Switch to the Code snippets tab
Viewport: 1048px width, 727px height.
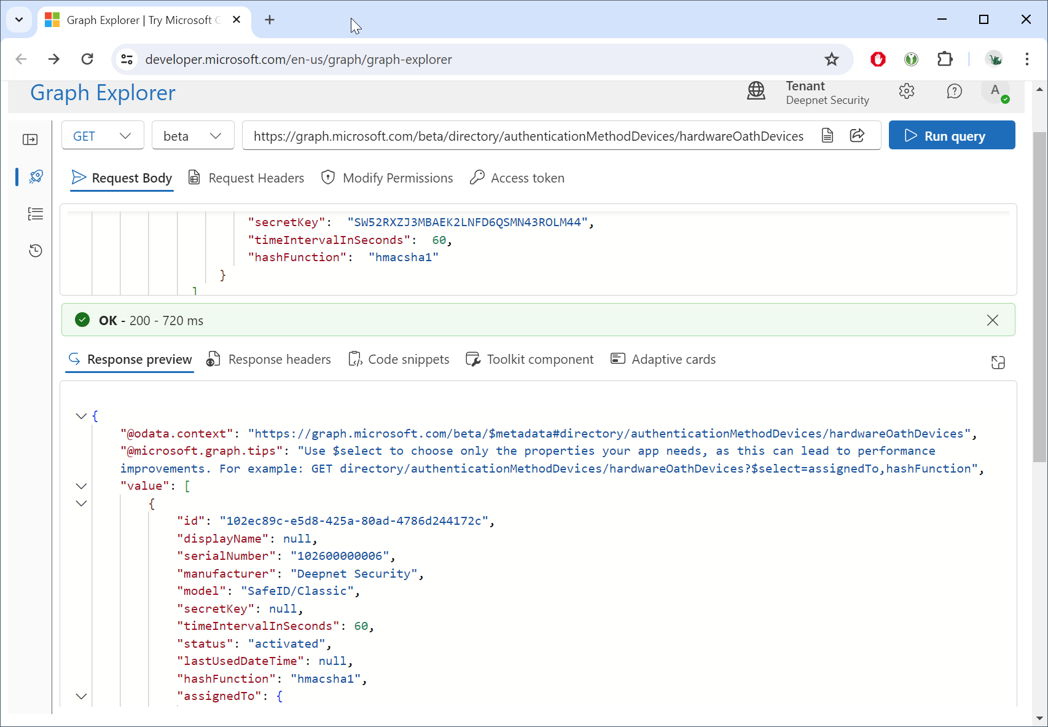pyautogui.click(x=399, y=360)
